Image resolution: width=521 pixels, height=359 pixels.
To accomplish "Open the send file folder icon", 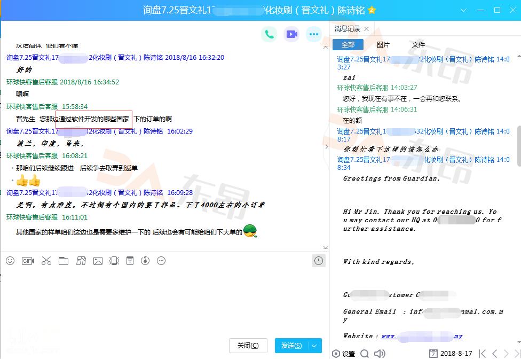I will point(64,261).
